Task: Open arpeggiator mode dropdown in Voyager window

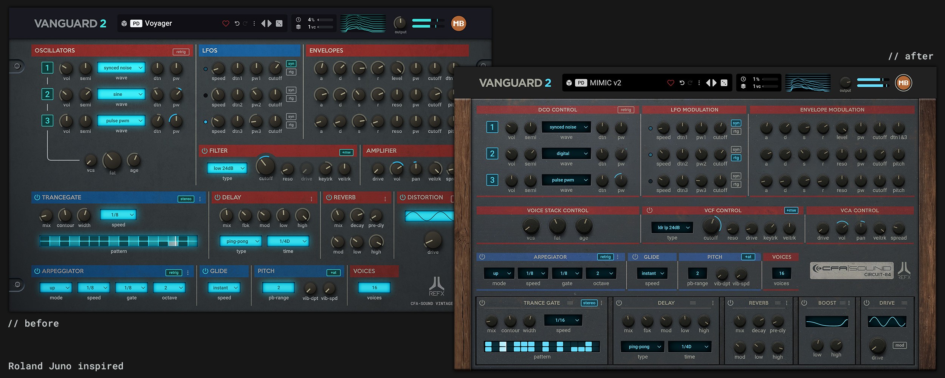Action: point(56,288)
